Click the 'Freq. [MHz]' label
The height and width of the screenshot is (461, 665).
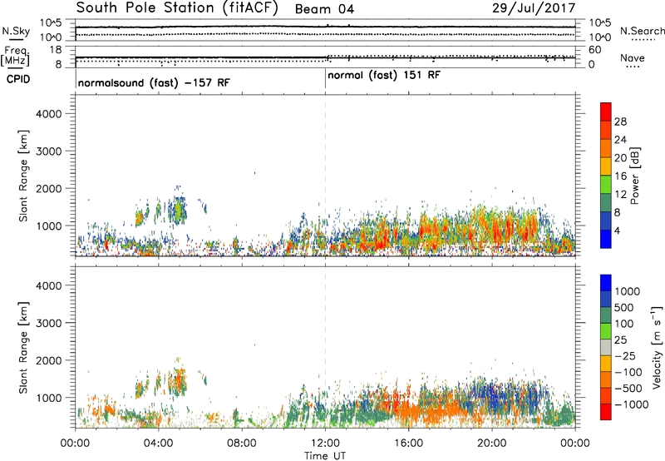click(x=15, y=57)
